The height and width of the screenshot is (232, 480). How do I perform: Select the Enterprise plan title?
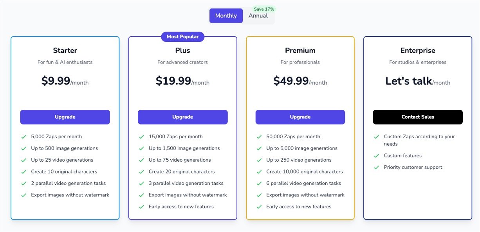[x=418, y=50]
